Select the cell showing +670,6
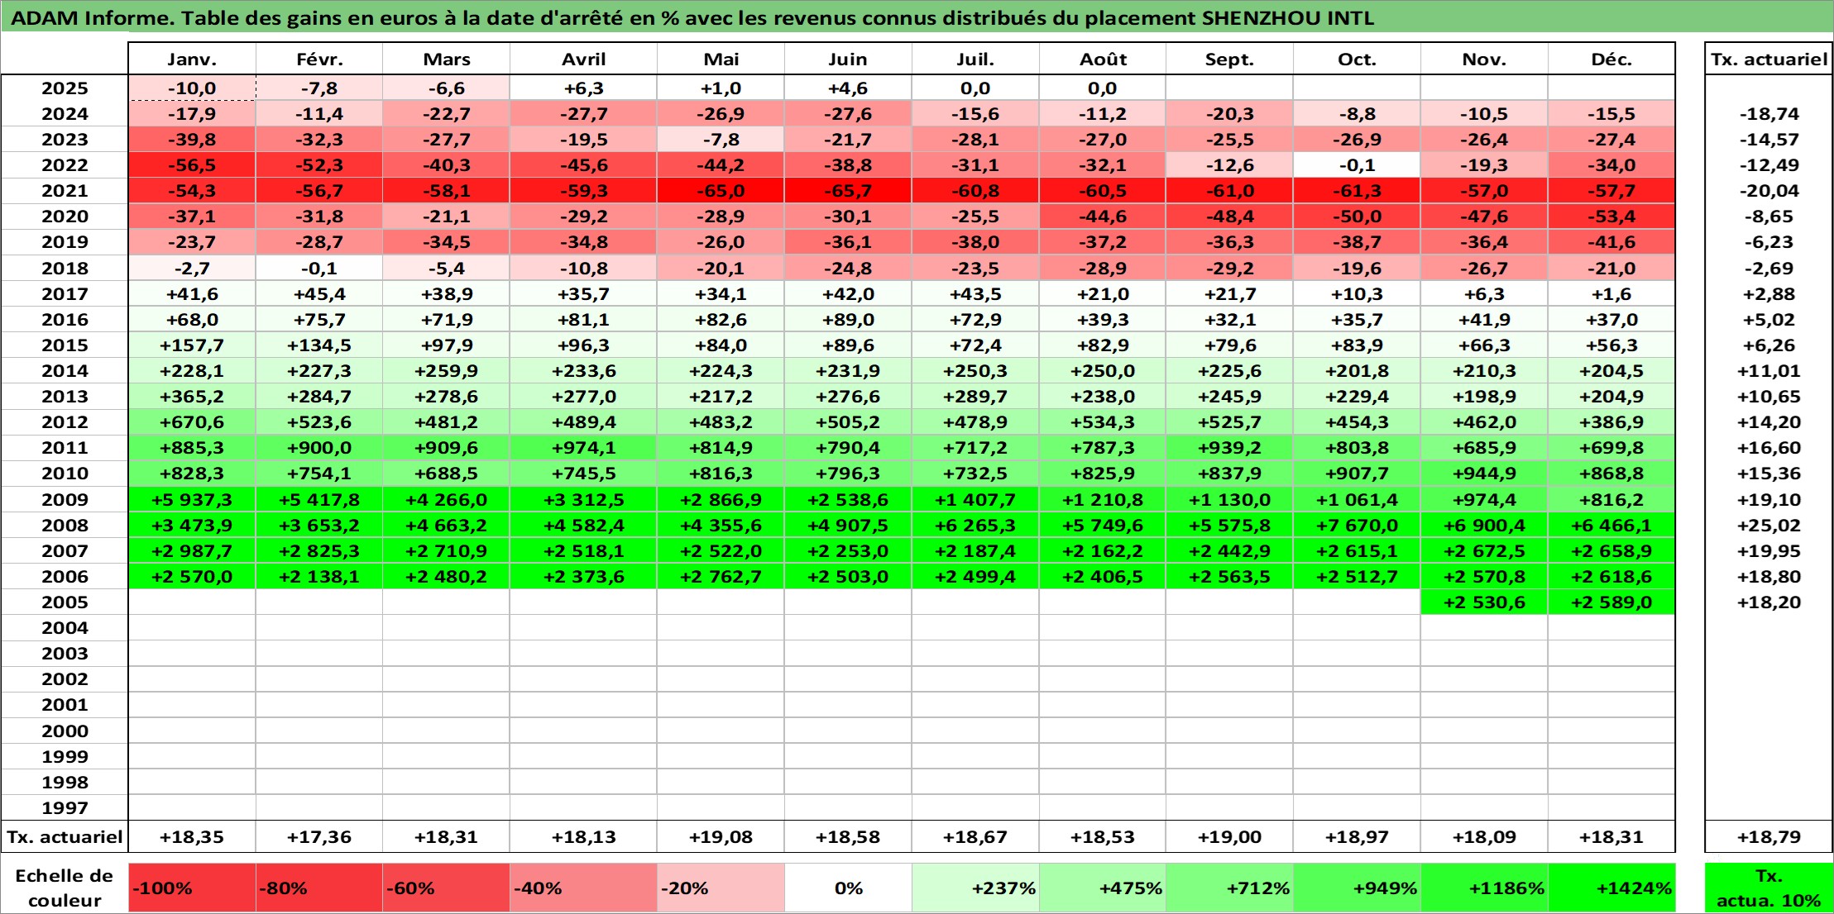This screenshot has width=1834, height=914. (192, 422)
